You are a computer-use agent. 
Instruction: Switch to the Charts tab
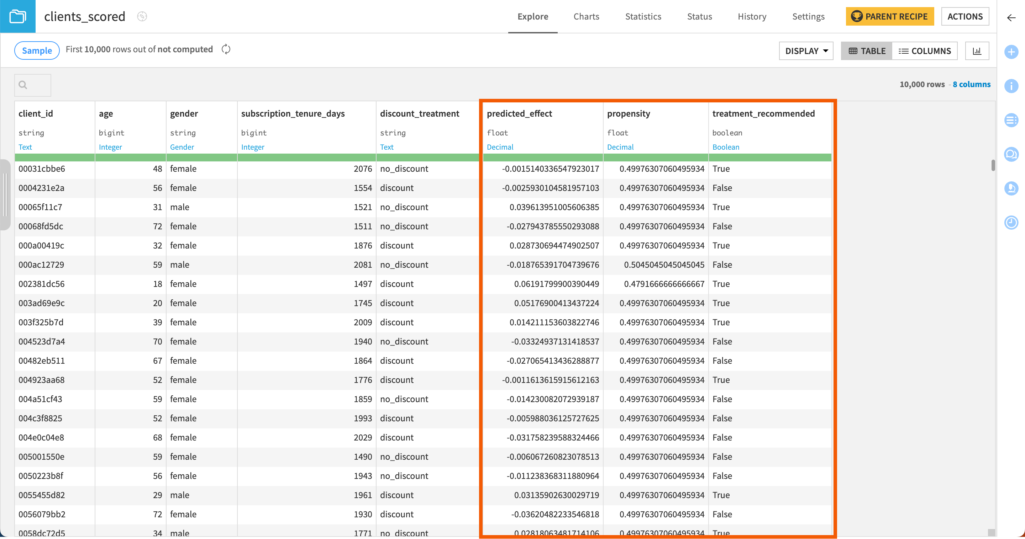(586, 16)
